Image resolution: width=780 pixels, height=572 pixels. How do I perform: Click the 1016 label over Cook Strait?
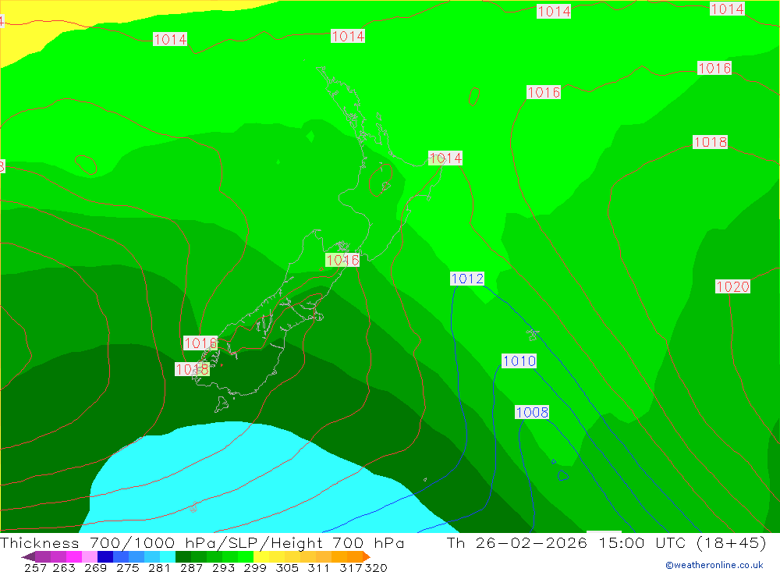342,260
